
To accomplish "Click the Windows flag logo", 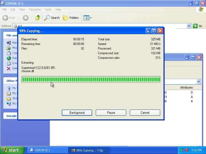I will point(201,9).
